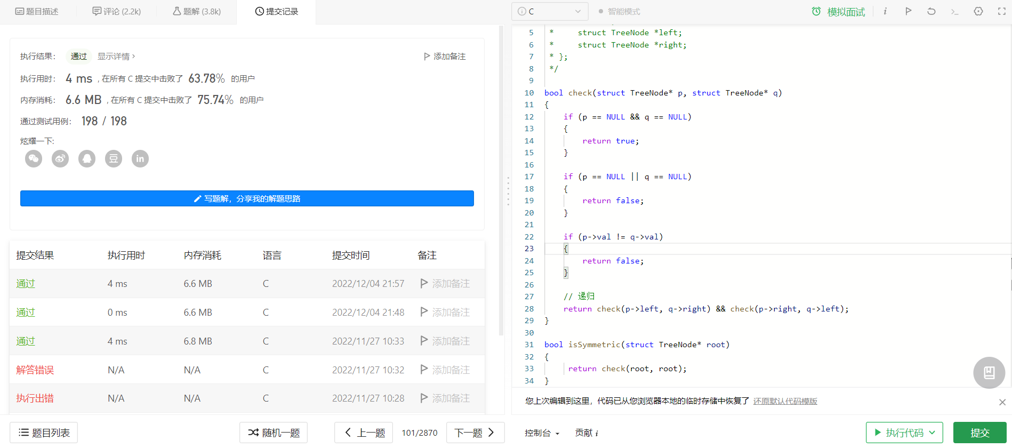
Task: Share result via Weibo icon
Action: pos(60,158)
